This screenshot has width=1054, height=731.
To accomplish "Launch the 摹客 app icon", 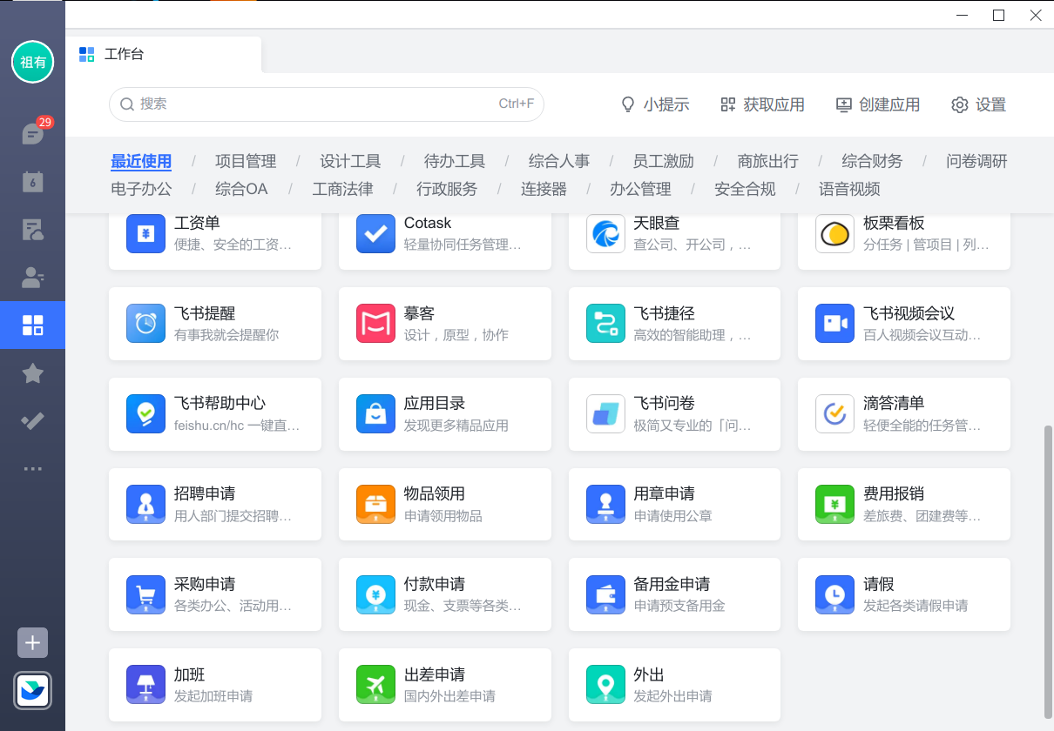I will (x=375, y=324).
